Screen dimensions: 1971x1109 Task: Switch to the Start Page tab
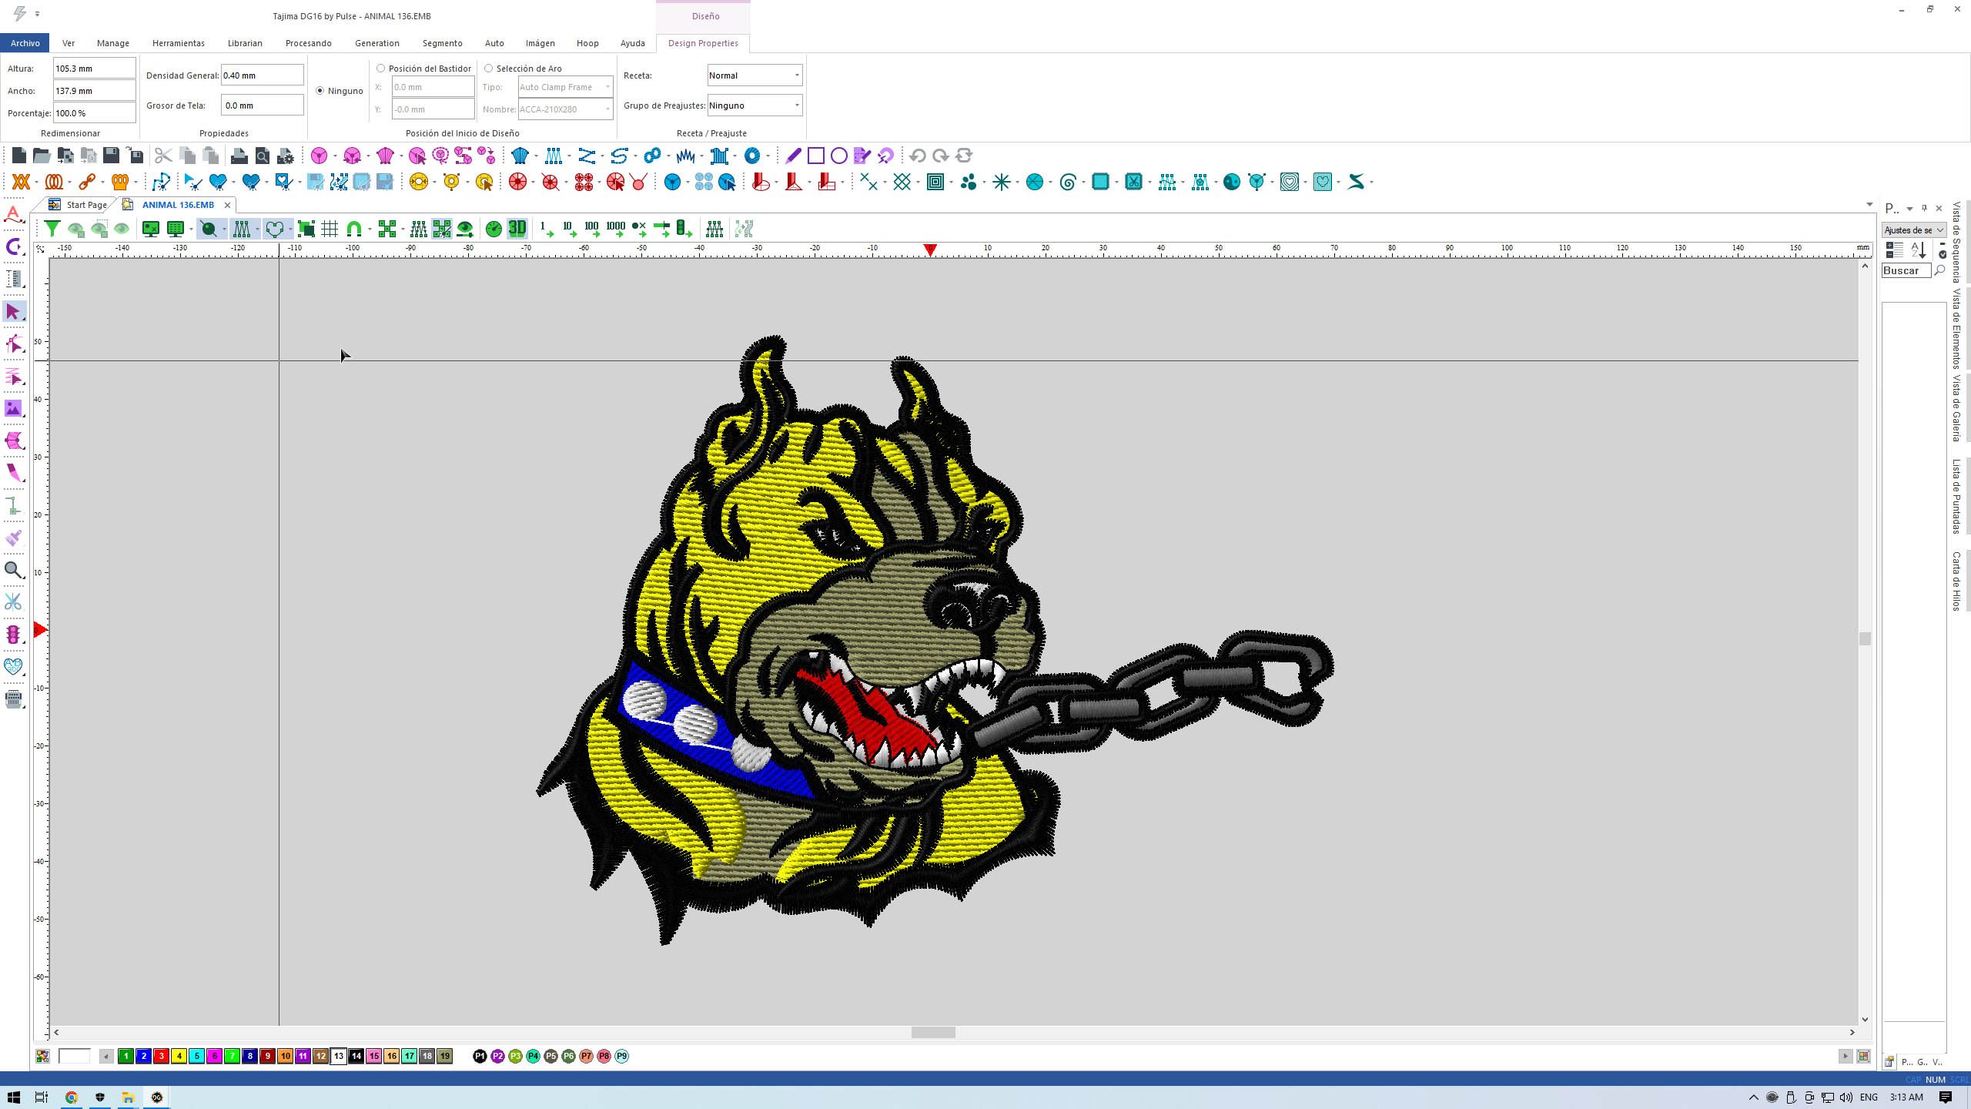[85, 205]
